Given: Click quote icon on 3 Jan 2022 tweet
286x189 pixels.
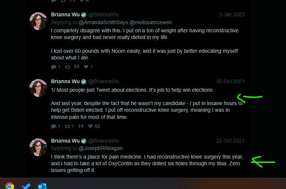Looking at the screenshot, I should click(x=77, y=67).
